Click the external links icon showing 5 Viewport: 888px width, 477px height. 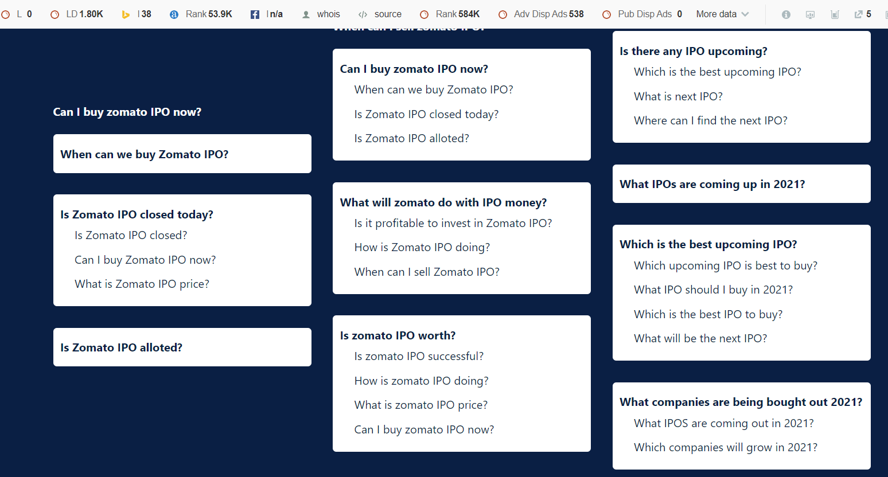(859, 14)
